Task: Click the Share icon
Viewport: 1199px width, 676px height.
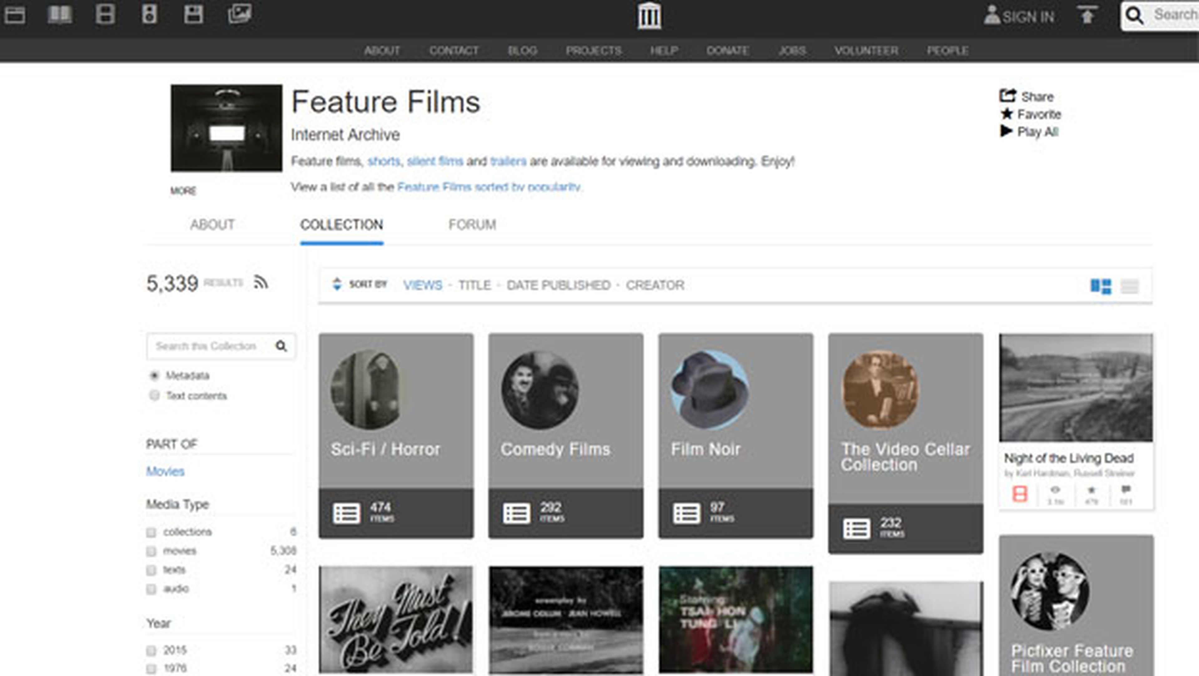Action: point(1007,96)
